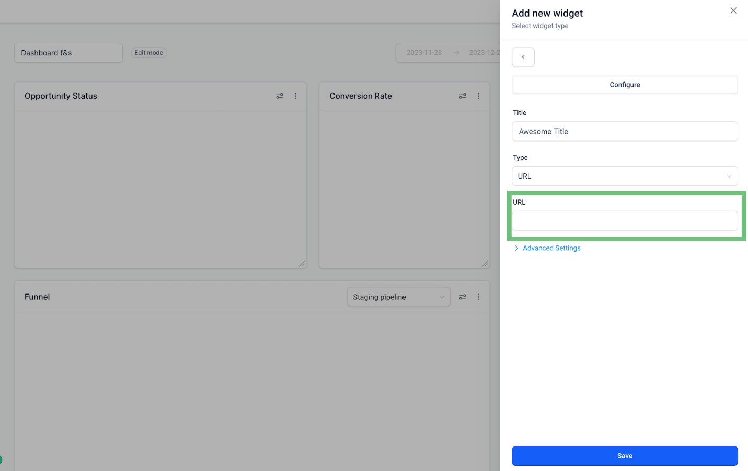Open the Staging pipeline dropdown
Image resolution: width=748 pixels, height=471 pixels.
click(398, 297)
